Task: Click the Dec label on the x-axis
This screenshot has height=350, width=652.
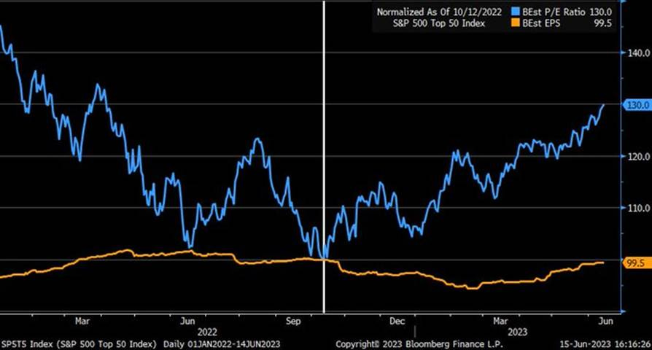Action: point(397,322)
